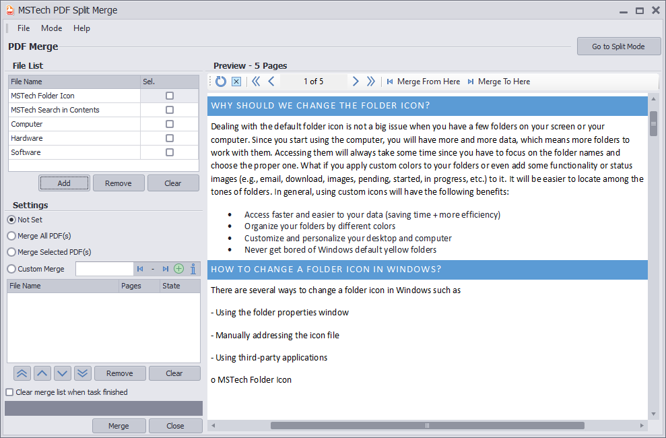Select MSTech Folder Icon file row

click(x=103, y=96)
